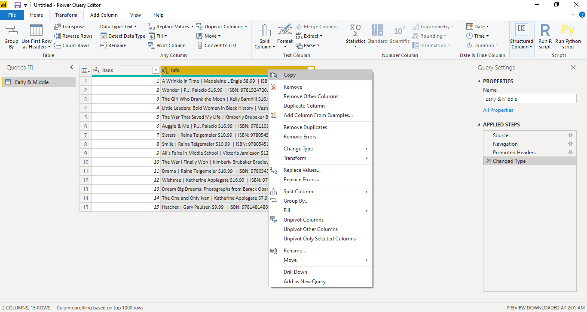Open the context menu Split Column submenu
Screen dimensions: 587x312
(x=321, y=192)
